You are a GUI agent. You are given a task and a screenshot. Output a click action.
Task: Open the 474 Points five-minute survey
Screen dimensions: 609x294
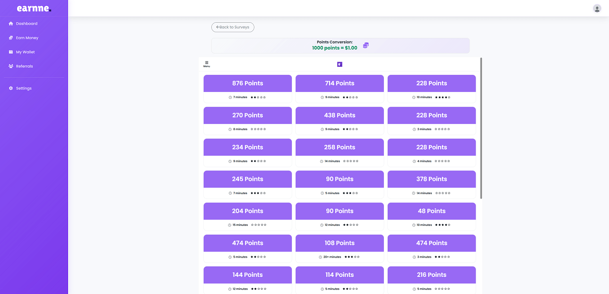pos(247,243)
